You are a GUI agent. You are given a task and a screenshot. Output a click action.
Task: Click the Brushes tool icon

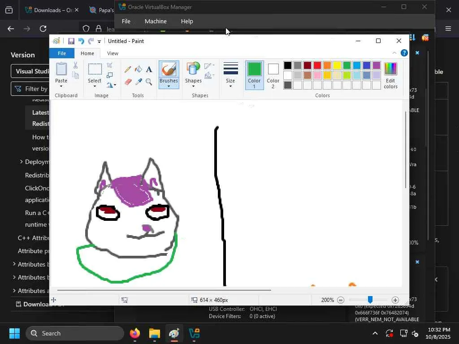(x=169, y=69)
